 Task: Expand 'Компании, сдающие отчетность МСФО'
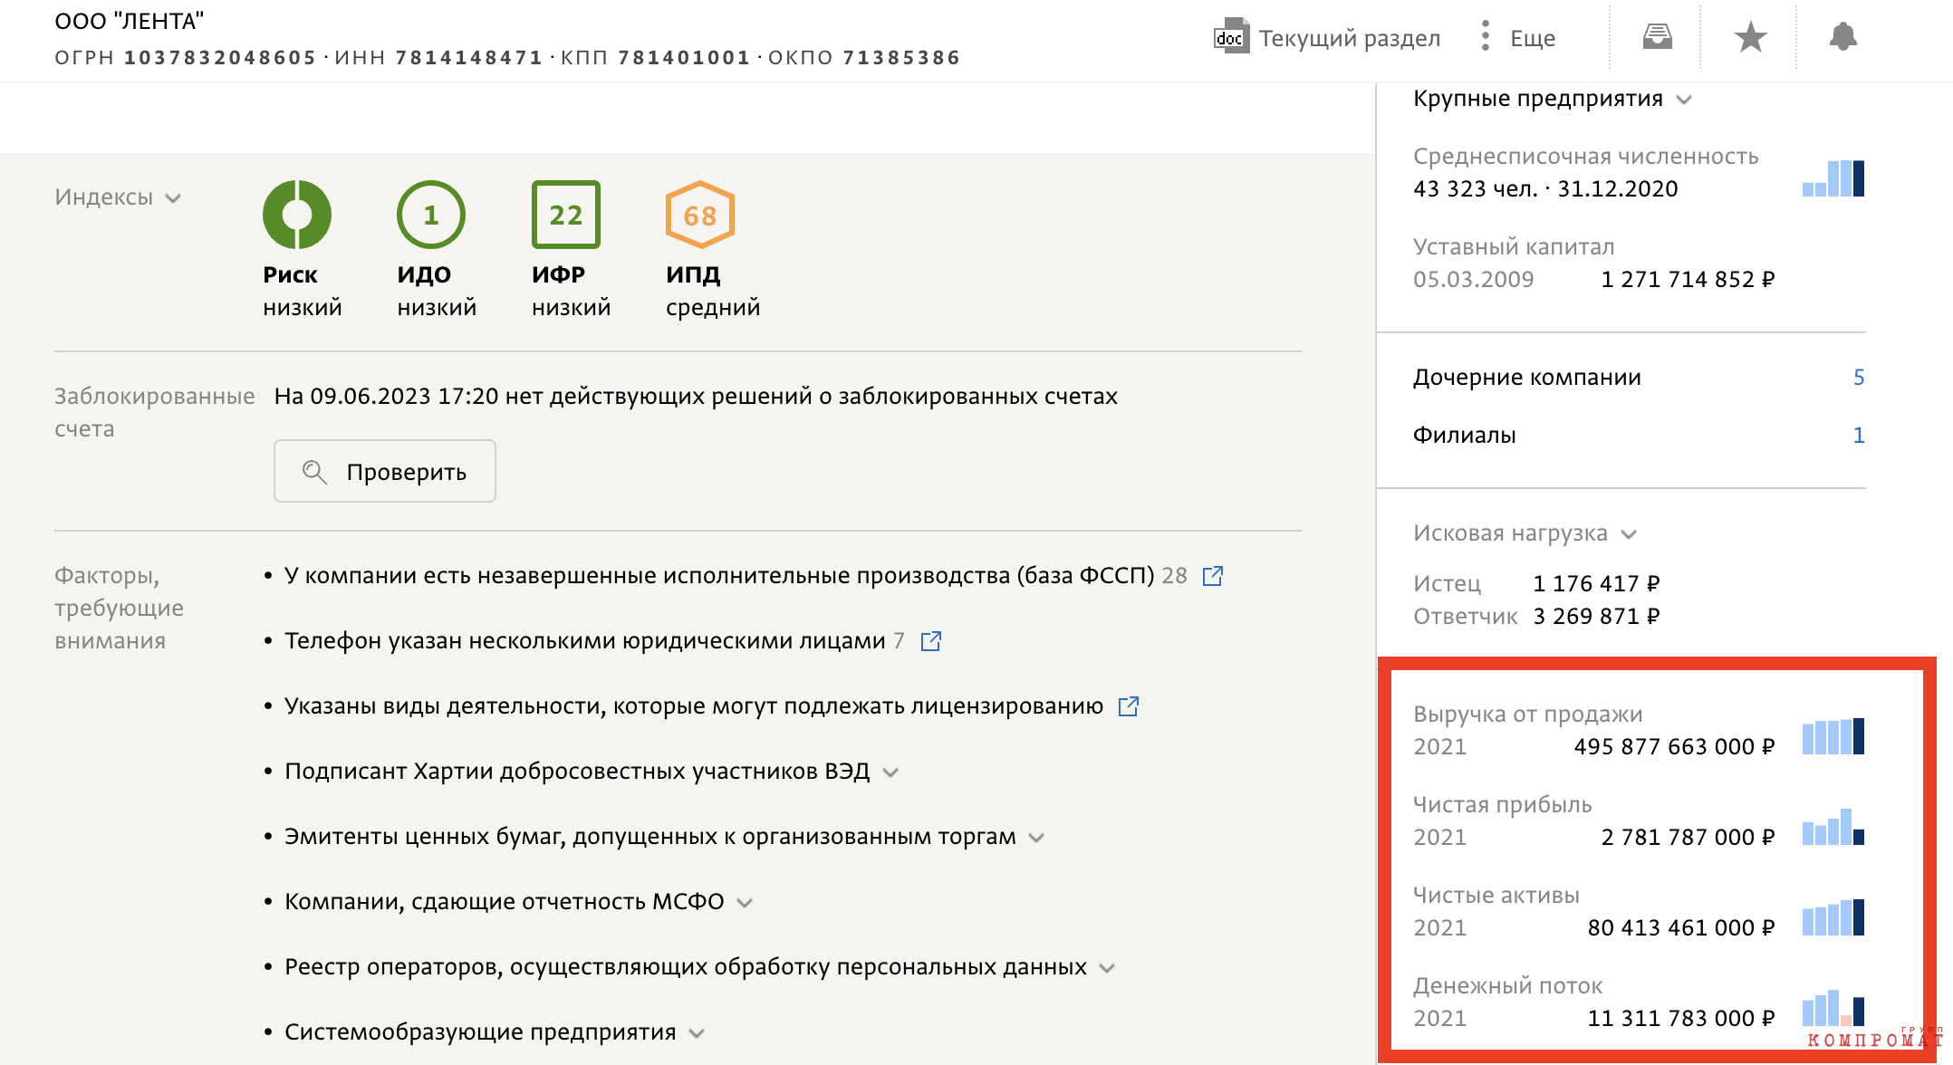[745, 903]
